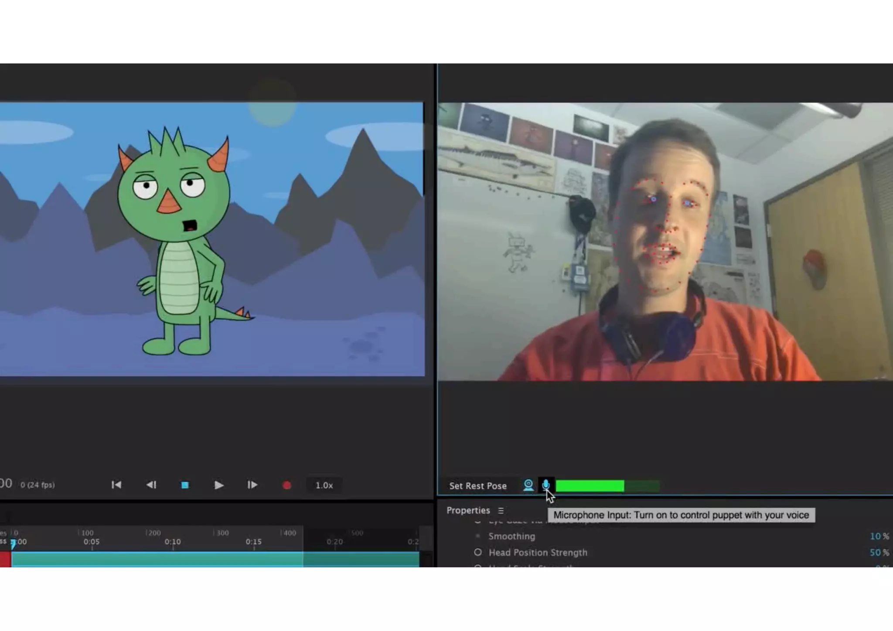Open the 1.0x playback speed dropdown
Screen dimensions: 893x631
[x=324, y=485]
